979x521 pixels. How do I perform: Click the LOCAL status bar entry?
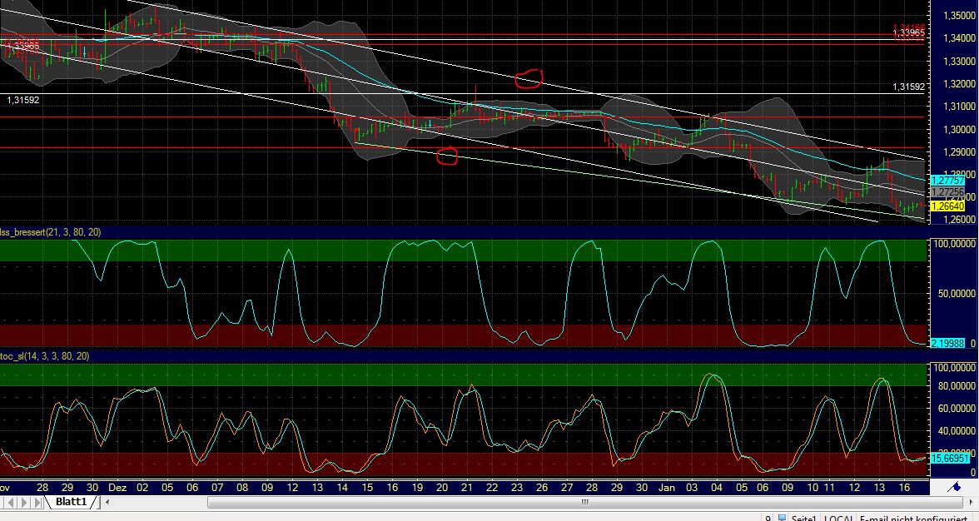coord(840,519)
